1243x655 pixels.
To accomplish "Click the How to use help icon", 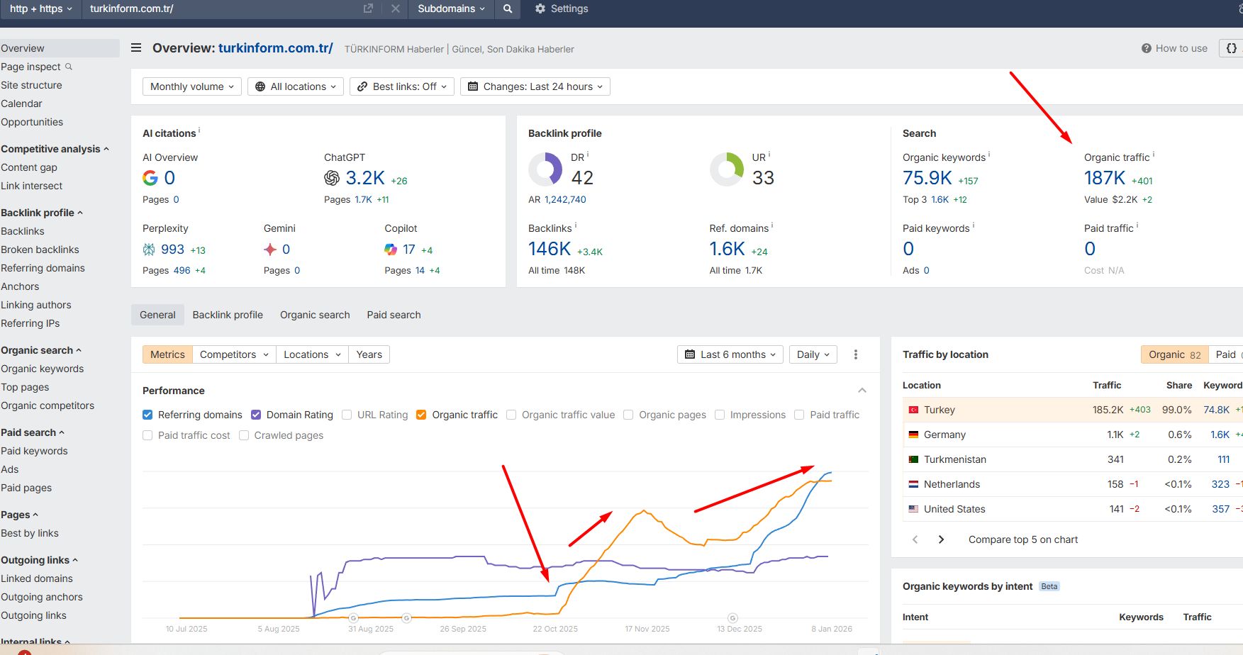I will (1146, 48).
